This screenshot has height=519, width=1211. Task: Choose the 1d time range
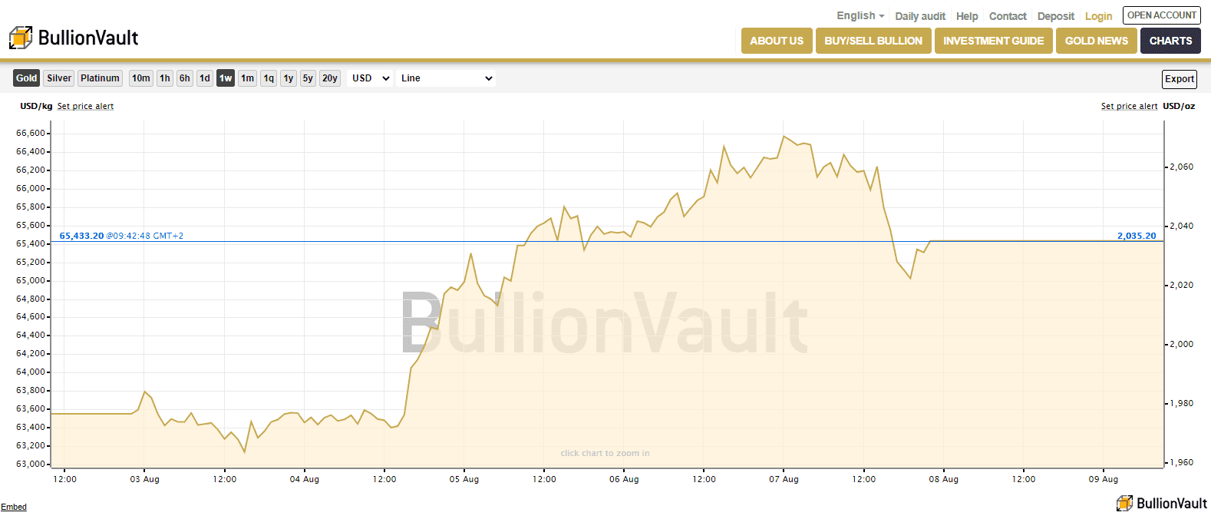205,78
